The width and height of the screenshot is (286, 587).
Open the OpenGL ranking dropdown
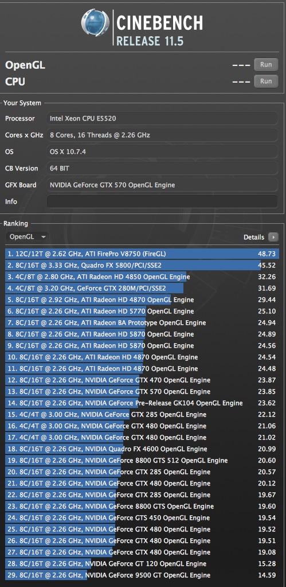[x=27, y=236]
